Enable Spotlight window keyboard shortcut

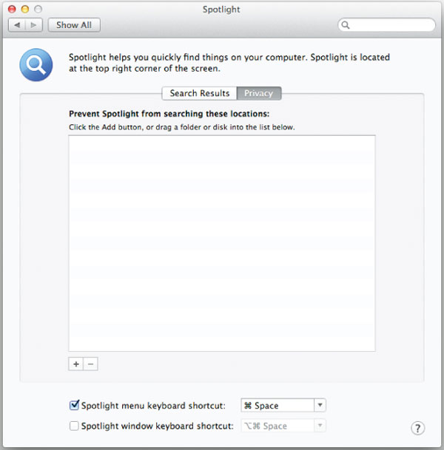coord(74,426)
